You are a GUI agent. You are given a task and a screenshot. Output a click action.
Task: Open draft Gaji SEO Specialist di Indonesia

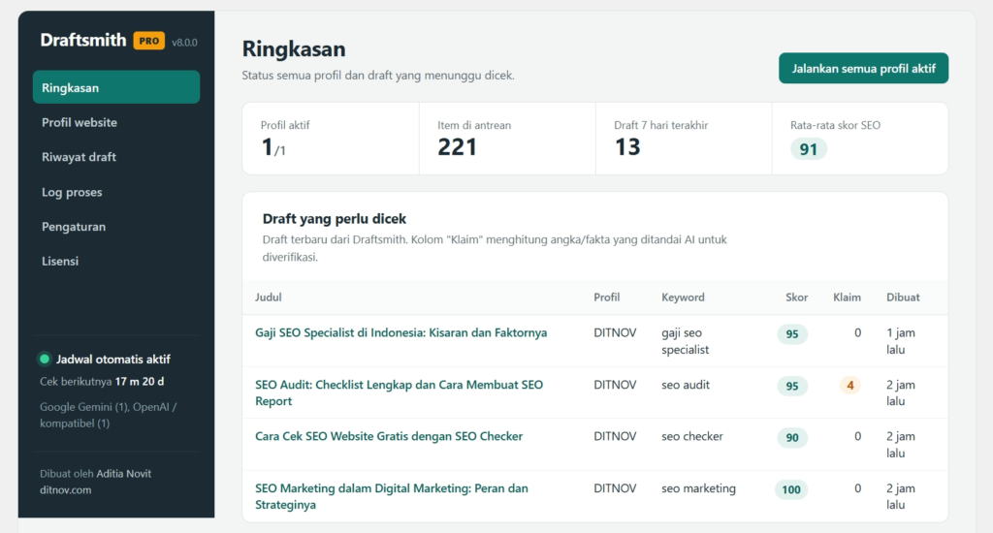click(x=400, y=333)
